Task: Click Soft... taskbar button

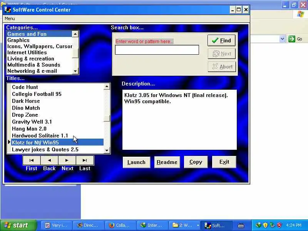Action: coord(217,225)
